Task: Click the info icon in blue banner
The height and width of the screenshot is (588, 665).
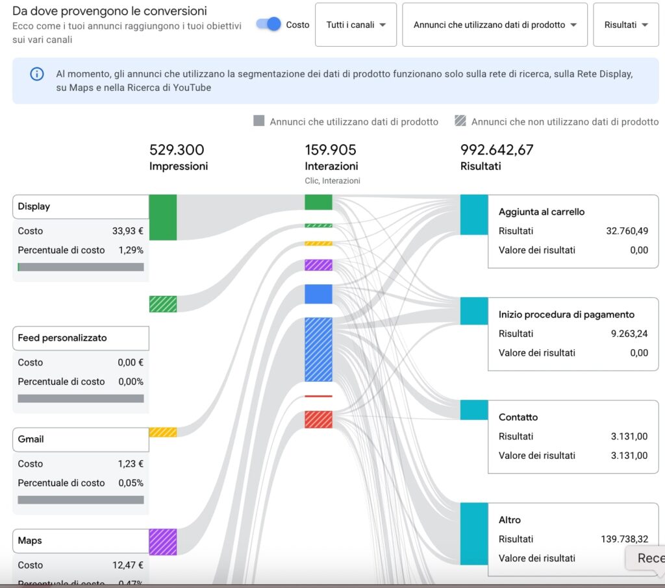Action: click(37, 74)
